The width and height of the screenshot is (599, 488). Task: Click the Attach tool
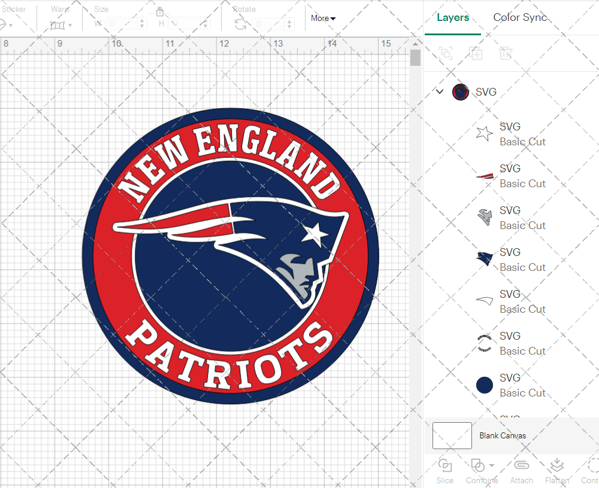[x=522, y=472]
